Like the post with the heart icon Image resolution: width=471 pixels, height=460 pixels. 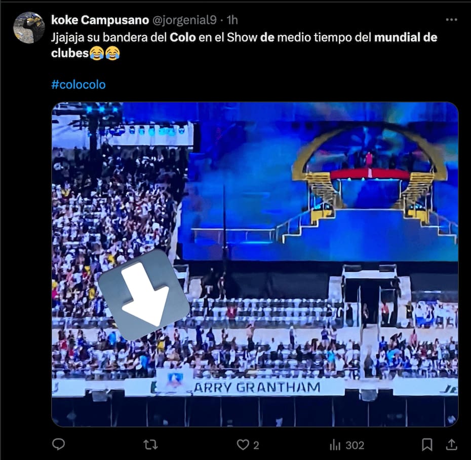243,445
